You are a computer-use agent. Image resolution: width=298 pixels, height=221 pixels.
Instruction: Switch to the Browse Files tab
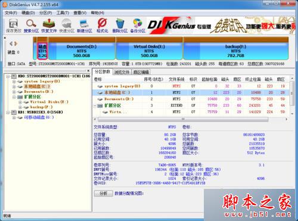pyautogui.click(x=122, y=72)
